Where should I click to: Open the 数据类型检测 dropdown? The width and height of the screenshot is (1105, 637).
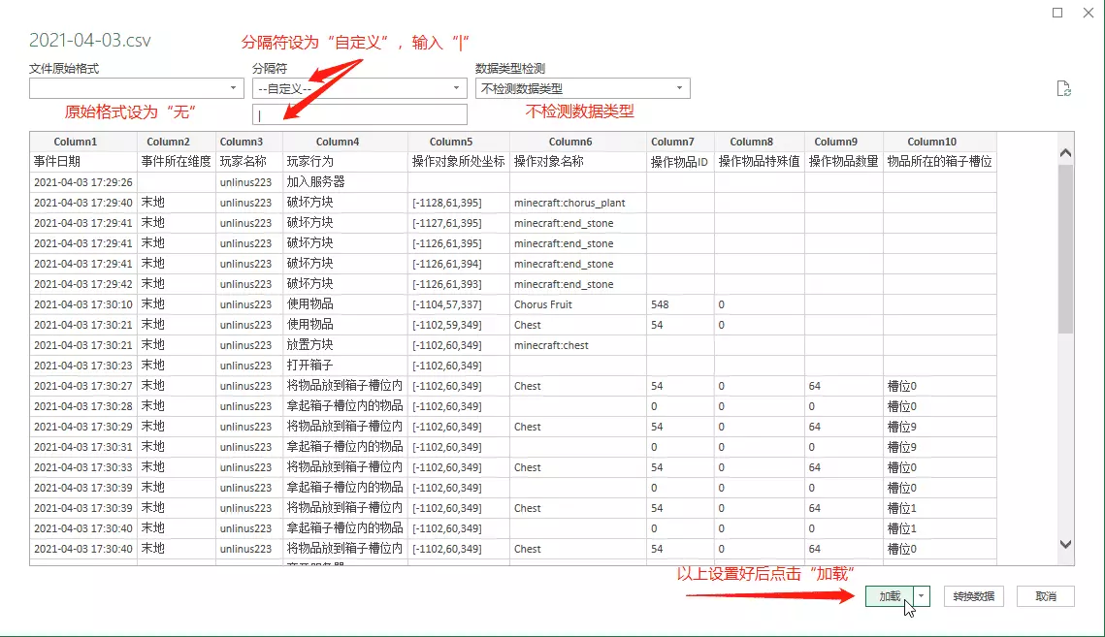click(583, 89)
